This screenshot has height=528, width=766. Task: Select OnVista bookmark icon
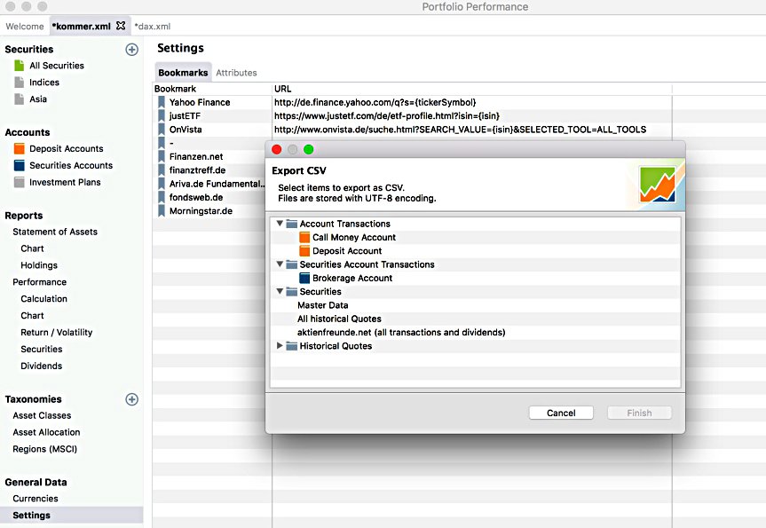click(x=162, y=130)
